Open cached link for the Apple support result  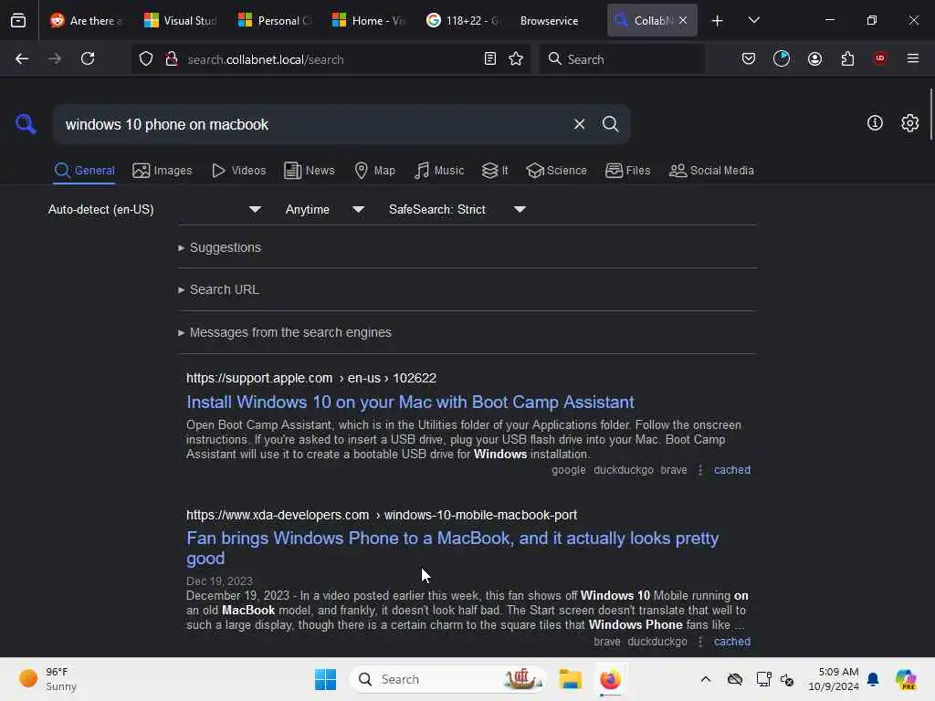coord(731,470)
